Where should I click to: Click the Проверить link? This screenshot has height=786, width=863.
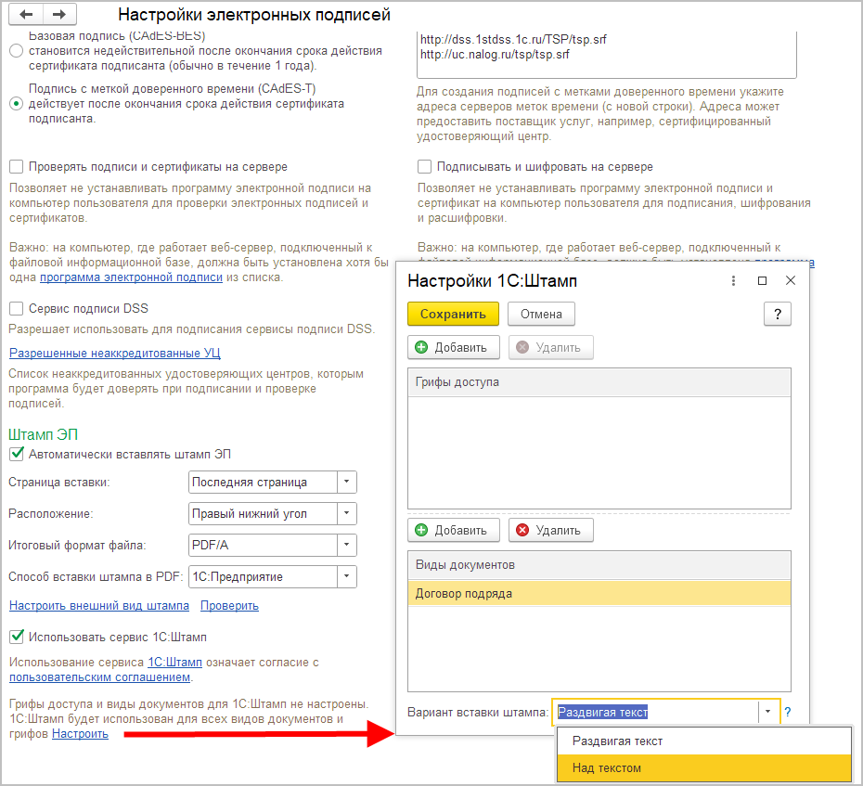[x=229, y=605]
